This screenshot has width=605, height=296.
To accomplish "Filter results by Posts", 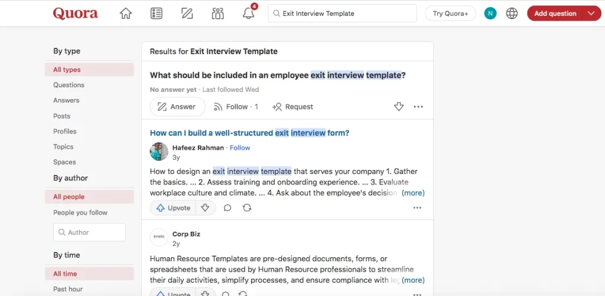I will (61, 116).
